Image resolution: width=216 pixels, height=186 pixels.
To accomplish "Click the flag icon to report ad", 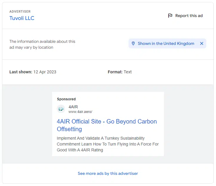I will pos(170,16).
